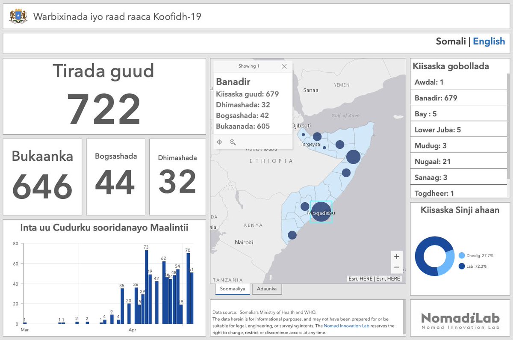The width and height of the screenshot is (513, 340).
Task: Click the Nairobi label on map
Action: pos(244,242)
